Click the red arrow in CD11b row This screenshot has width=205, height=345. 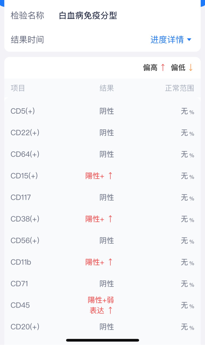point(110,262)
